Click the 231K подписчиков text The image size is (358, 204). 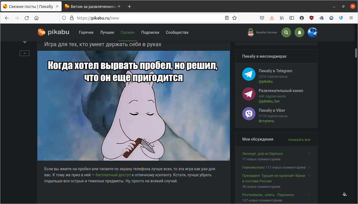273,77
